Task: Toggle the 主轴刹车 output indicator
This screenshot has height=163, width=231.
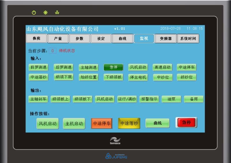Action: 38,99
